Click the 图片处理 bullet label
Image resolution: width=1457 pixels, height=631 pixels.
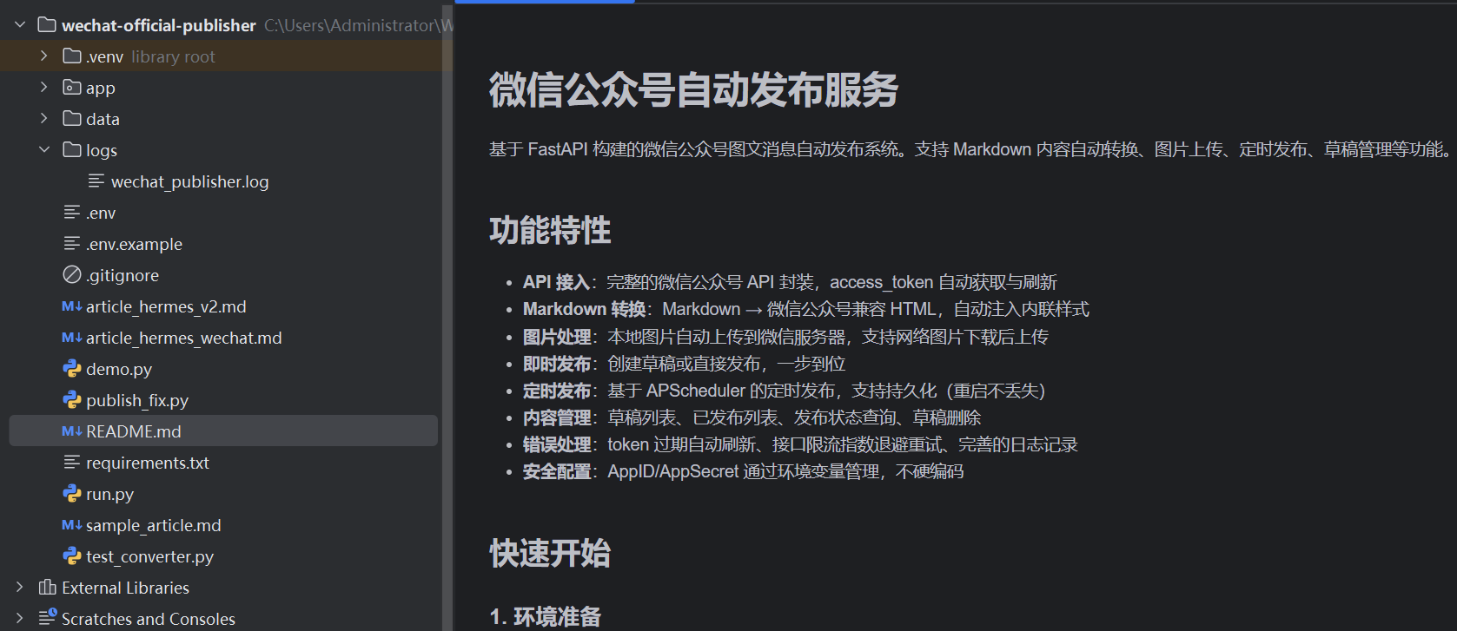[557, 337]
